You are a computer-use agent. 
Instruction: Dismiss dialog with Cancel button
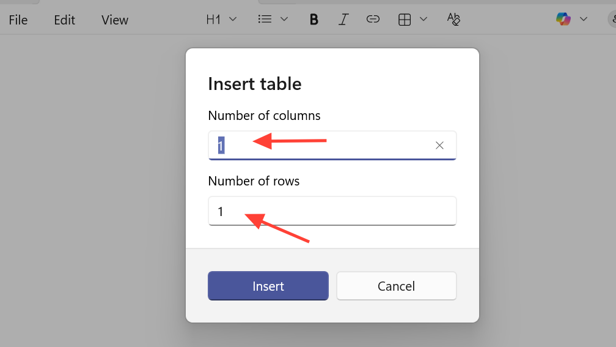[397, 286]
